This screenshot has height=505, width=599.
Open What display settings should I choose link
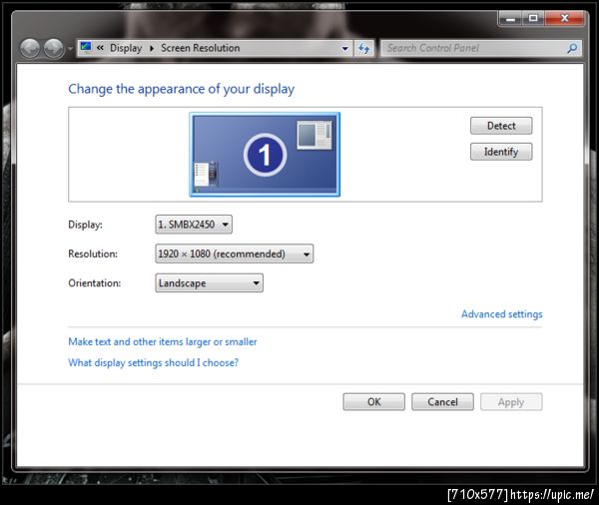coord(153,362)
